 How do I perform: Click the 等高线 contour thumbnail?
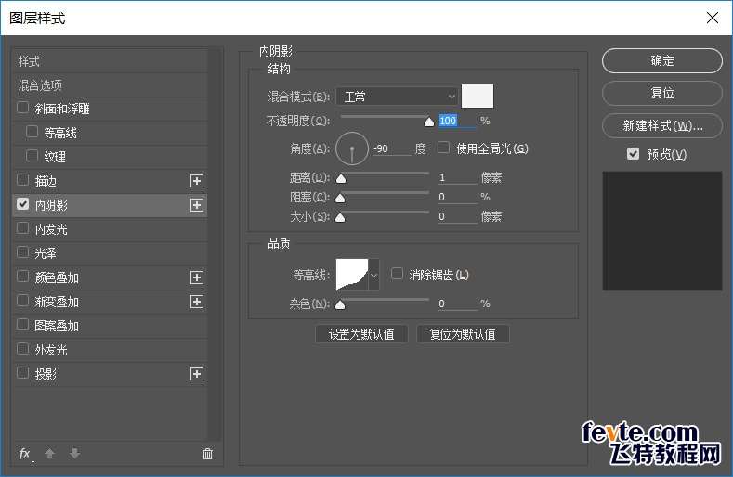click(352, 275)
